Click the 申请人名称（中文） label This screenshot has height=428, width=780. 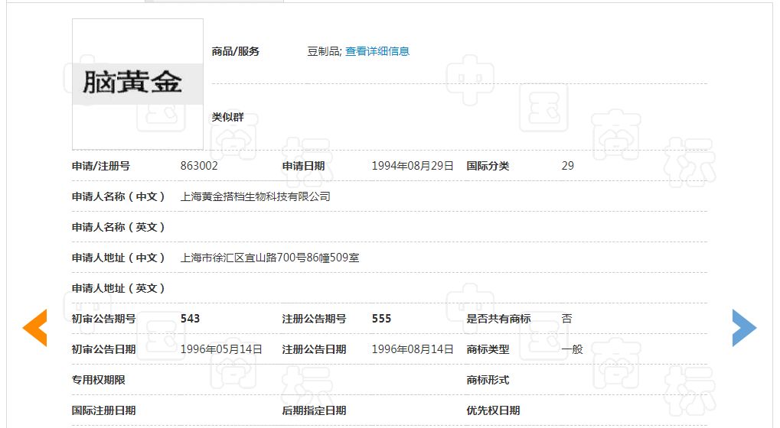coord(119,196)
